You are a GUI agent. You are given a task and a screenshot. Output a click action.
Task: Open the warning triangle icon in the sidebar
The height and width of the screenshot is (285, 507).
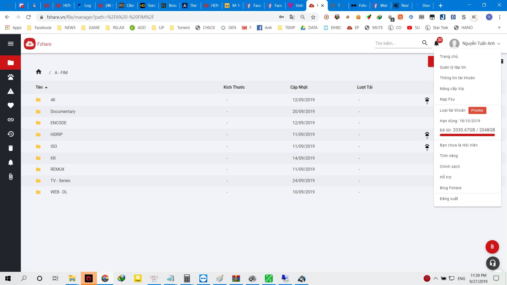pos(11,91)
